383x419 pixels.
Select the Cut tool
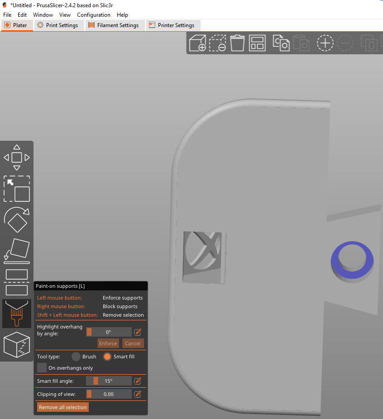coord(17,282)
